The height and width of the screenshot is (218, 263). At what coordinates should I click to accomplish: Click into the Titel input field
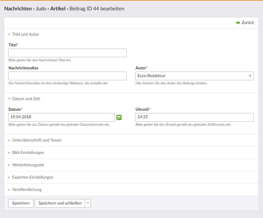(x=67, y=53)
